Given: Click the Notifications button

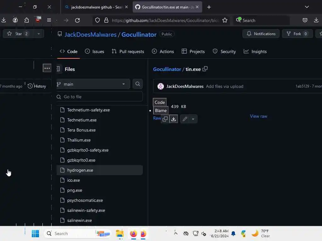Looking at the screenshot, I should pyautogui.click(x=261, y=34).
